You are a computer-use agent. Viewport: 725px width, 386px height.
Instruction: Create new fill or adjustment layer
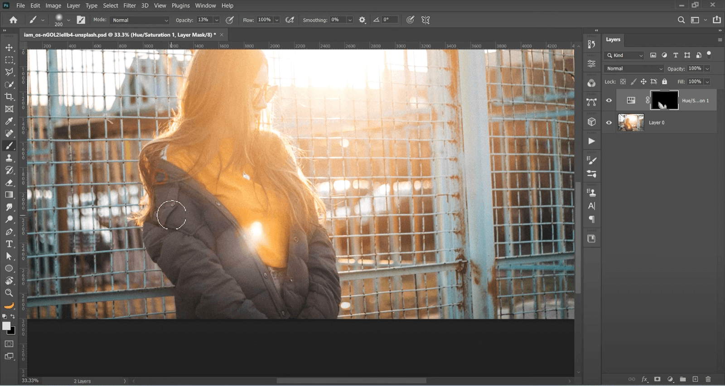[x=670, y=379]
